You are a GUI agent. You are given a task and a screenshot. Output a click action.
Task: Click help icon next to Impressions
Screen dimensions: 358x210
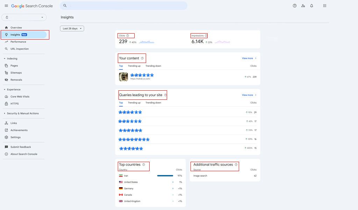206,36
